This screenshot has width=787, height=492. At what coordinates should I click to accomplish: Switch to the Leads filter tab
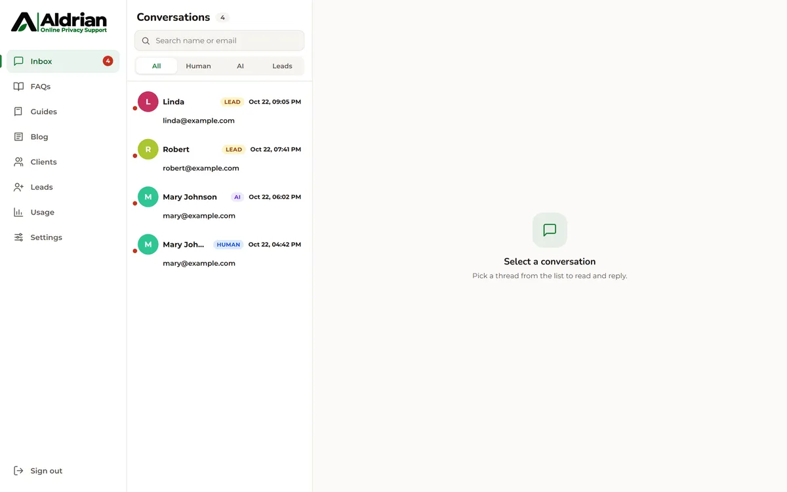(x=282, y=66)
